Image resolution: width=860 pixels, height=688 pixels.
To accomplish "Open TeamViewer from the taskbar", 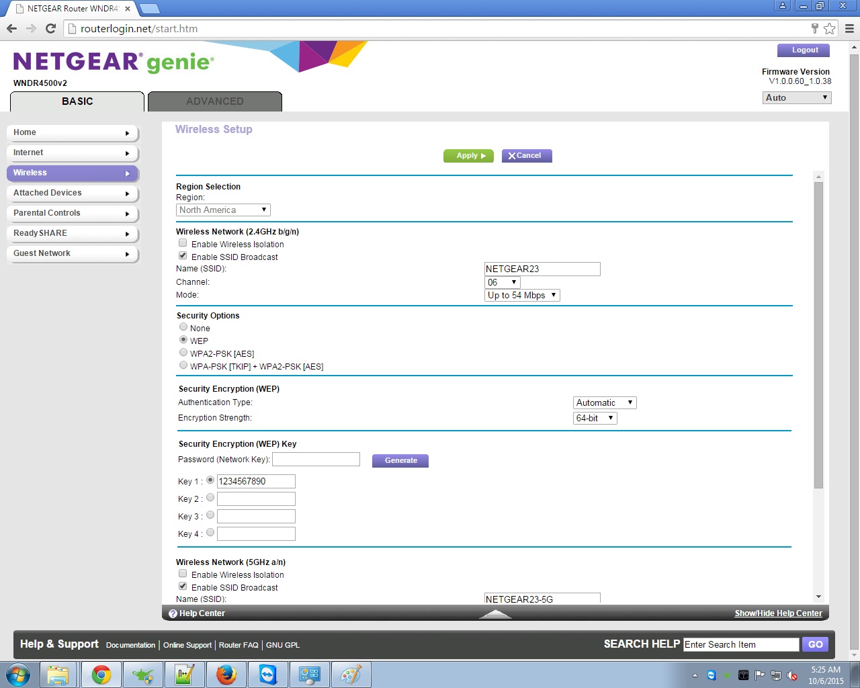I will point(268,675).
